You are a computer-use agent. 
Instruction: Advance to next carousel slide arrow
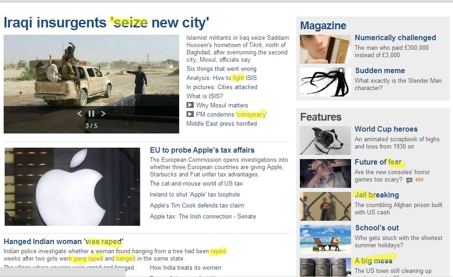tap(103, 113)
